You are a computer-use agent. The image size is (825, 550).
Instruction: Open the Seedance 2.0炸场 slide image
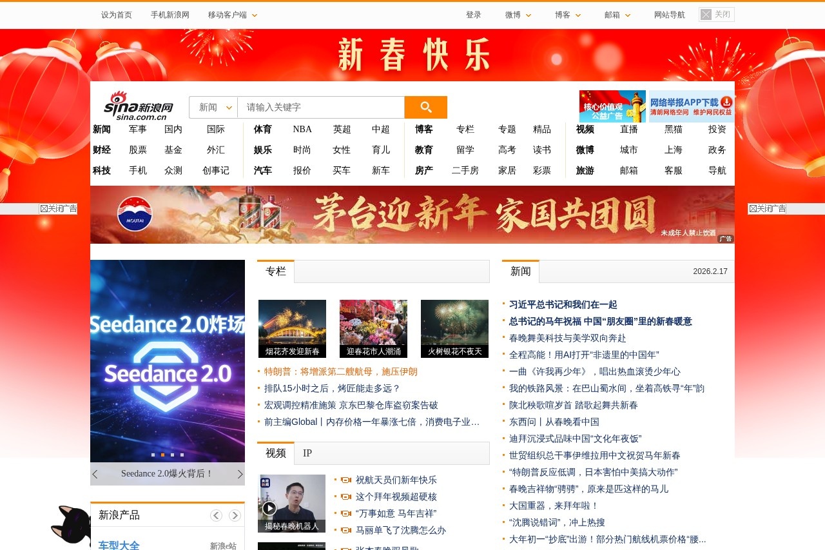click(x=168, y=361)
